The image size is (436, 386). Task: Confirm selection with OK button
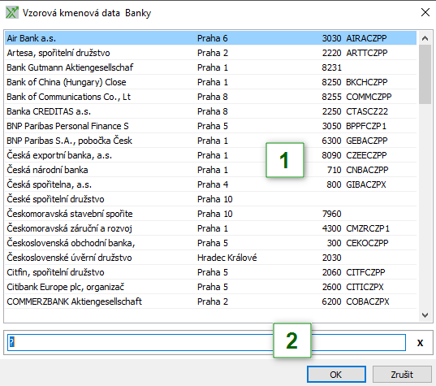pyautogui.click(x=336, y=375)
